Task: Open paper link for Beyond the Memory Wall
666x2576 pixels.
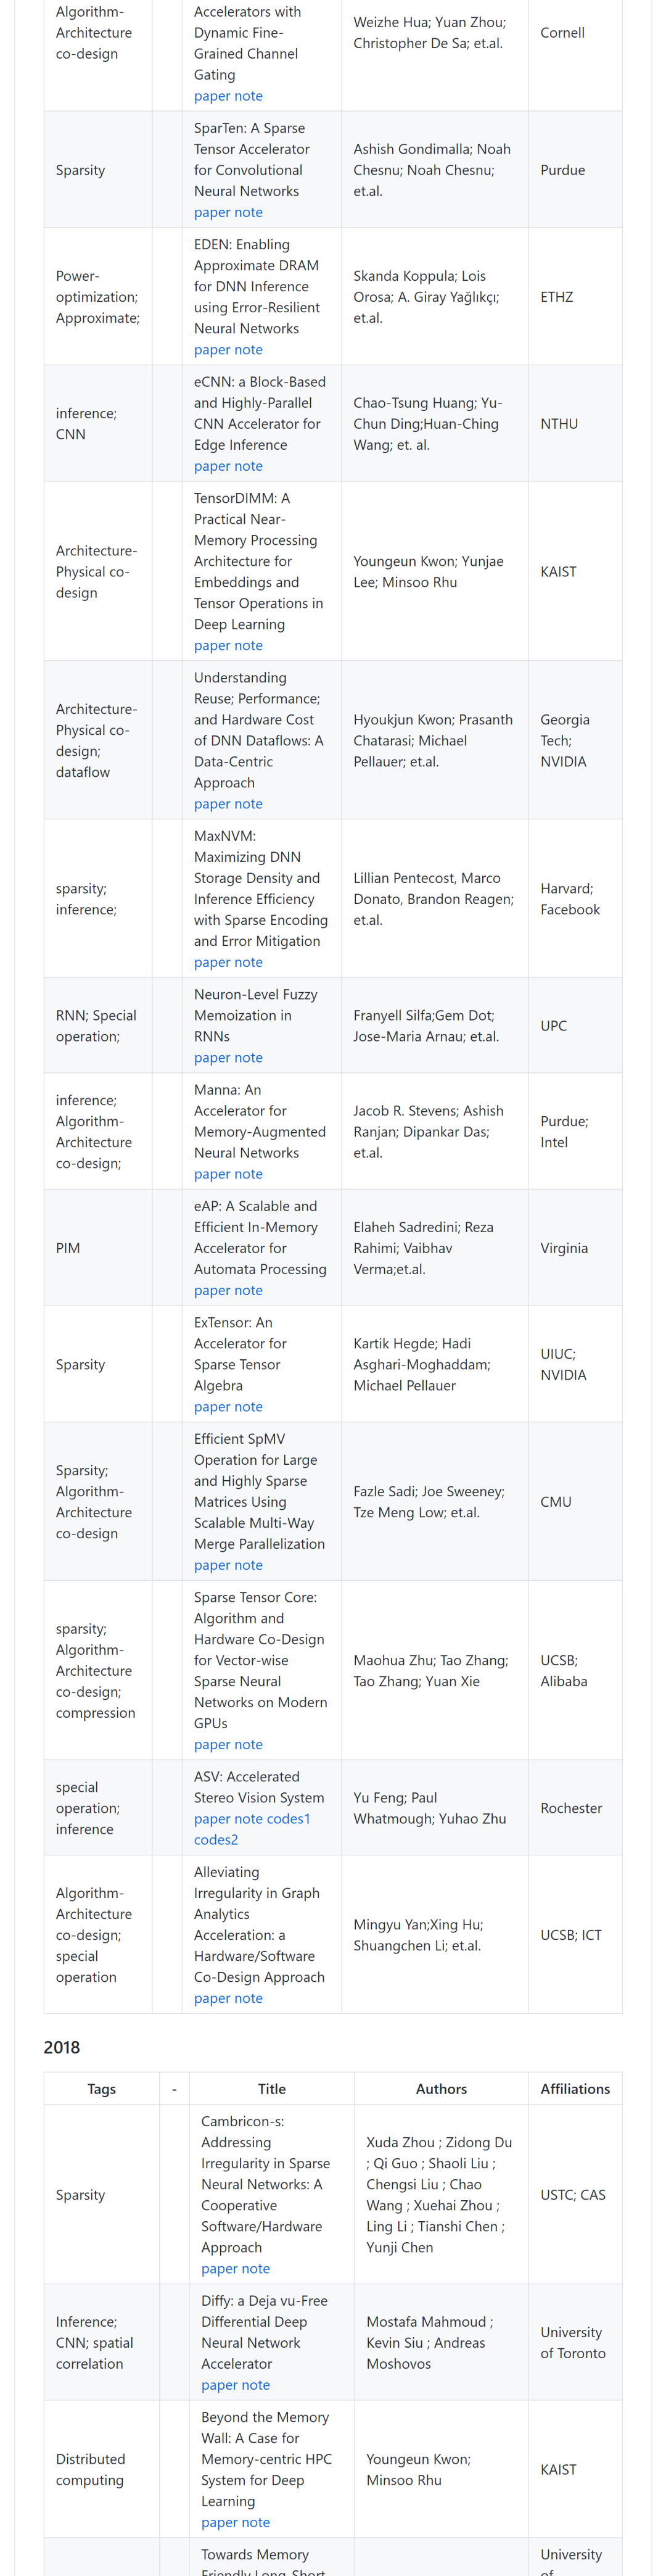Action: [219, 2522]
